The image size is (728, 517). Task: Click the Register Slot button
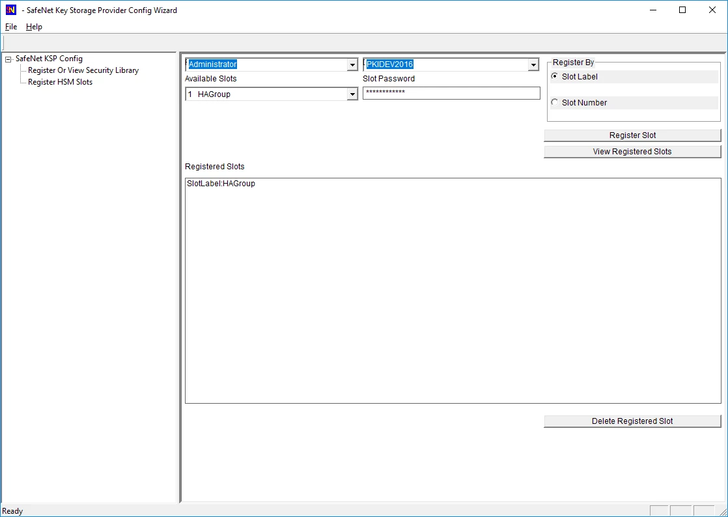point(632,135)
